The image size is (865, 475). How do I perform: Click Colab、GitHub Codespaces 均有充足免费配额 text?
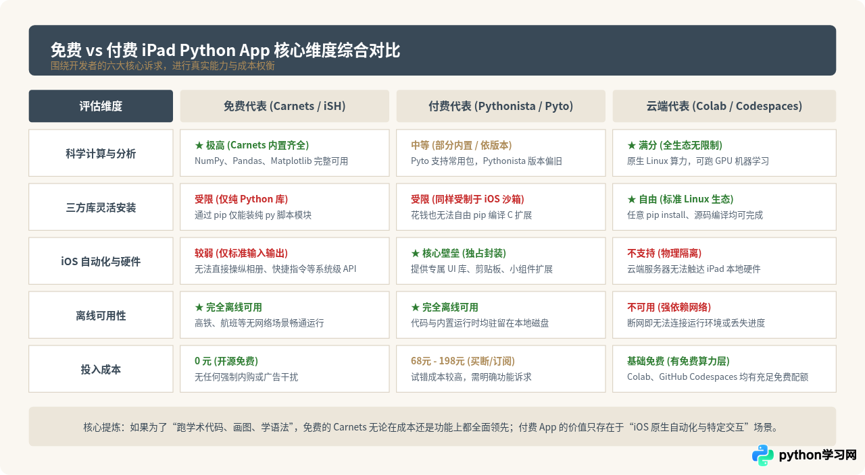tap(718, 377)
